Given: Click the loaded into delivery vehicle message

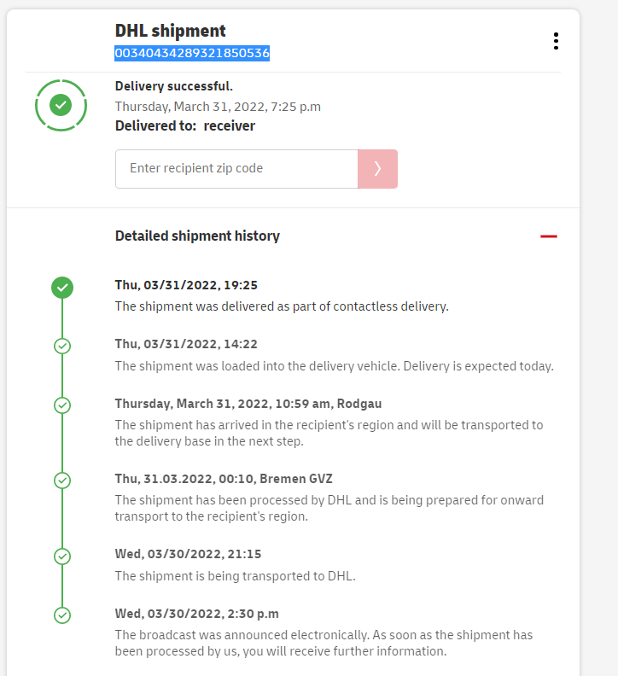Looking at the screenshot, I should click(x=335, y=366).
